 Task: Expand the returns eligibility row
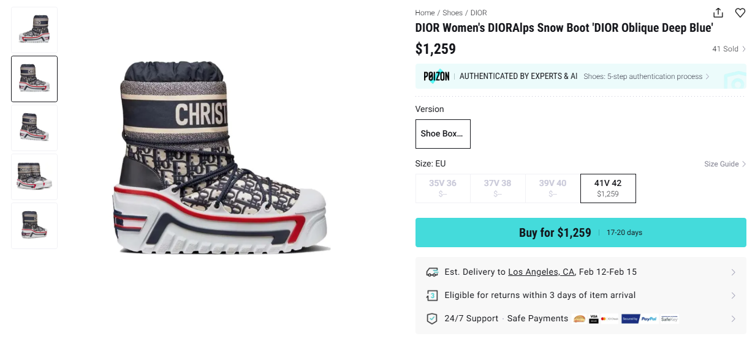[734, 296]
